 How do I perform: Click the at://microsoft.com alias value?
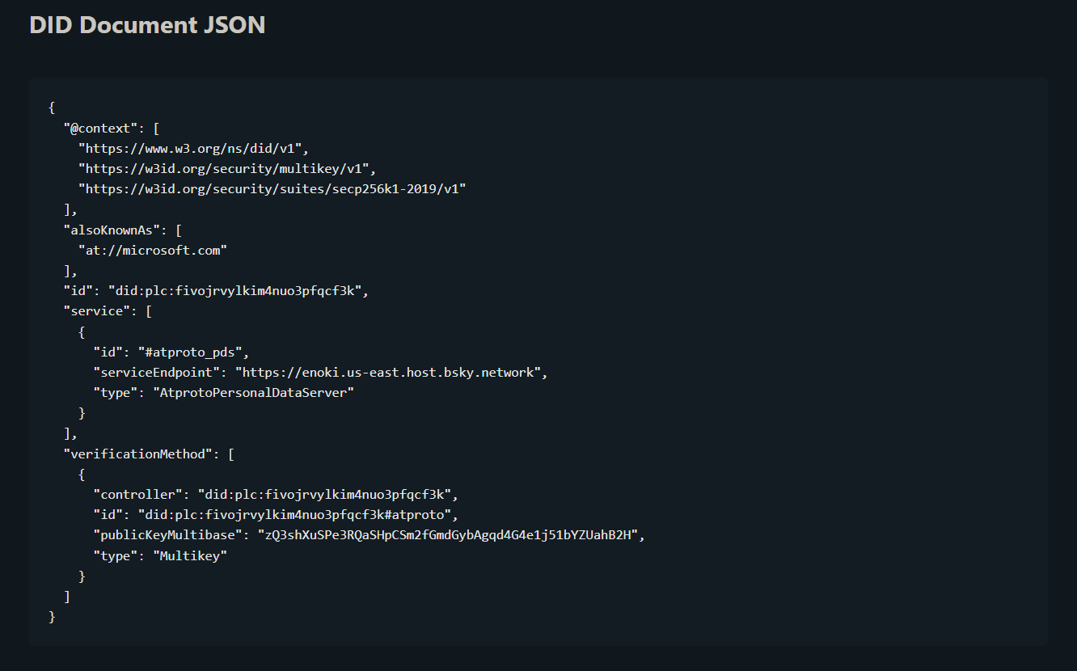point(153,250)
